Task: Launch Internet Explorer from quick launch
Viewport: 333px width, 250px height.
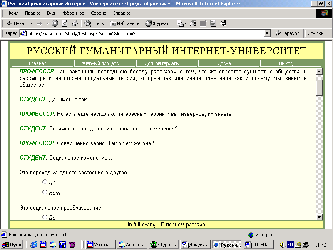Action: coord(34,245)
